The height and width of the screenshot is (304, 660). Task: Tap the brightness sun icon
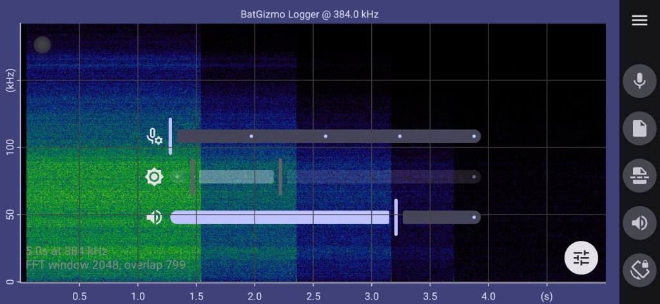(x=155, y=176)
